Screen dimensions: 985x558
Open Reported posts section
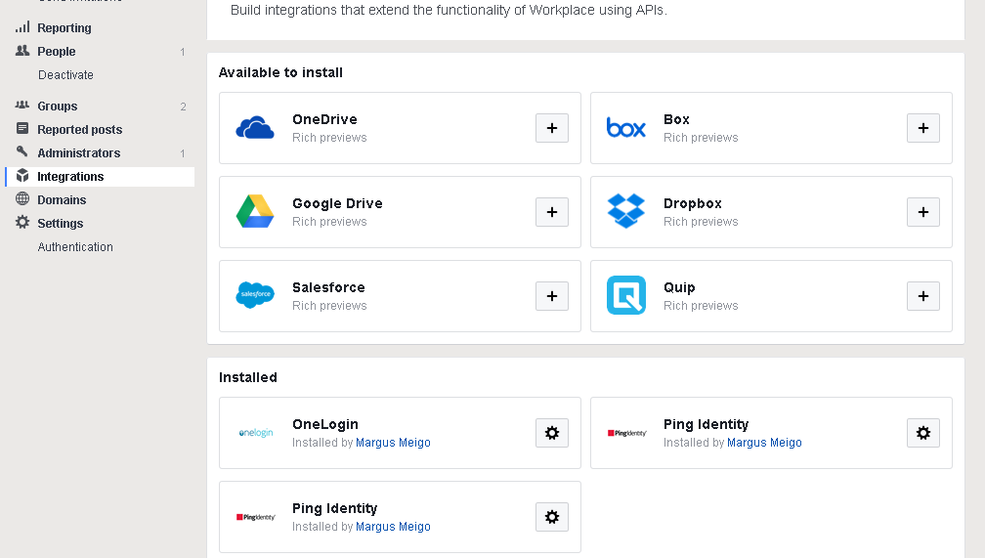79,130
